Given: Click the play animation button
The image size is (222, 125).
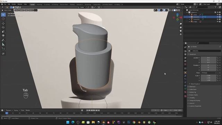Looking at the screenshot, I should [94, 110].
